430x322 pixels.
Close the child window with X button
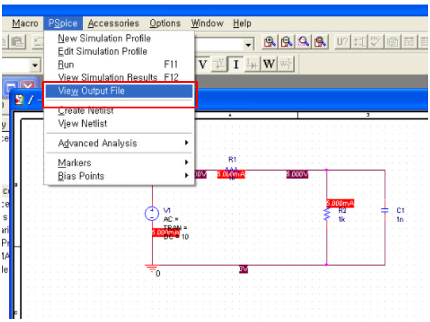point(28,87)
